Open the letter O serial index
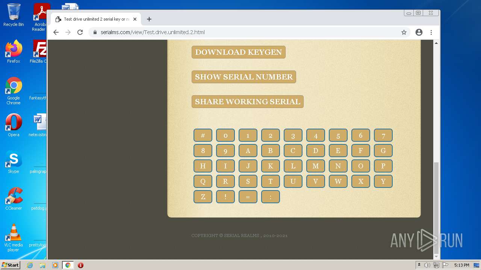Image resolution: width=481 pixels, height=270 pixels. coord(361,166)
